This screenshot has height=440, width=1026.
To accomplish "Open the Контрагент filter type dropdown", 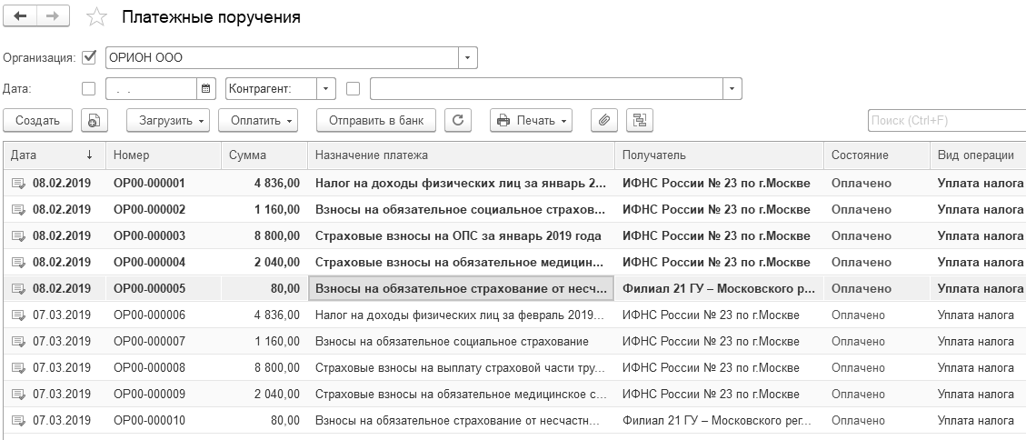I will click(x=326, y=89).
